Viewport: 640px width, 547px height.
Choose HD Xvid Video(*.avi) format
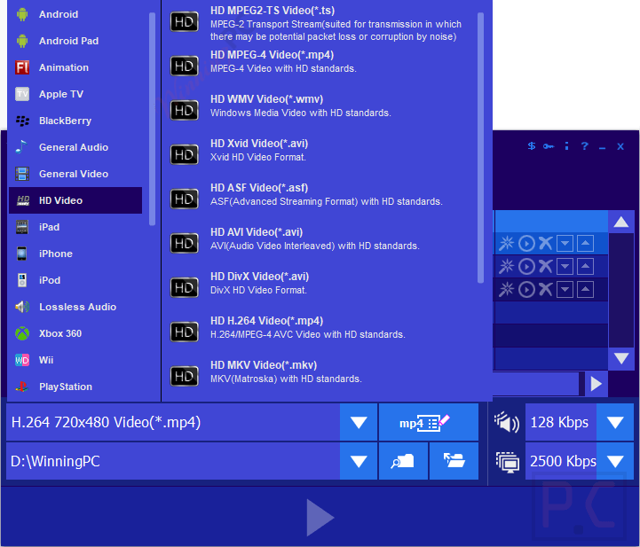[x=320, y=154]
